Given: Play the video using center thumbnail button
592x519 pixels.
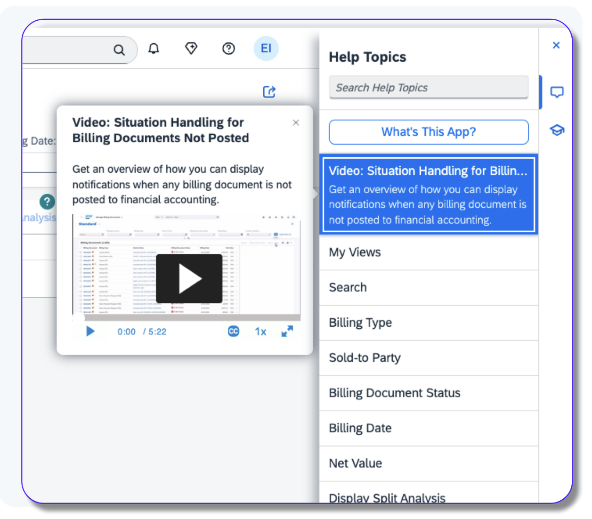Looking at the screenshot, I should [189, 279].
